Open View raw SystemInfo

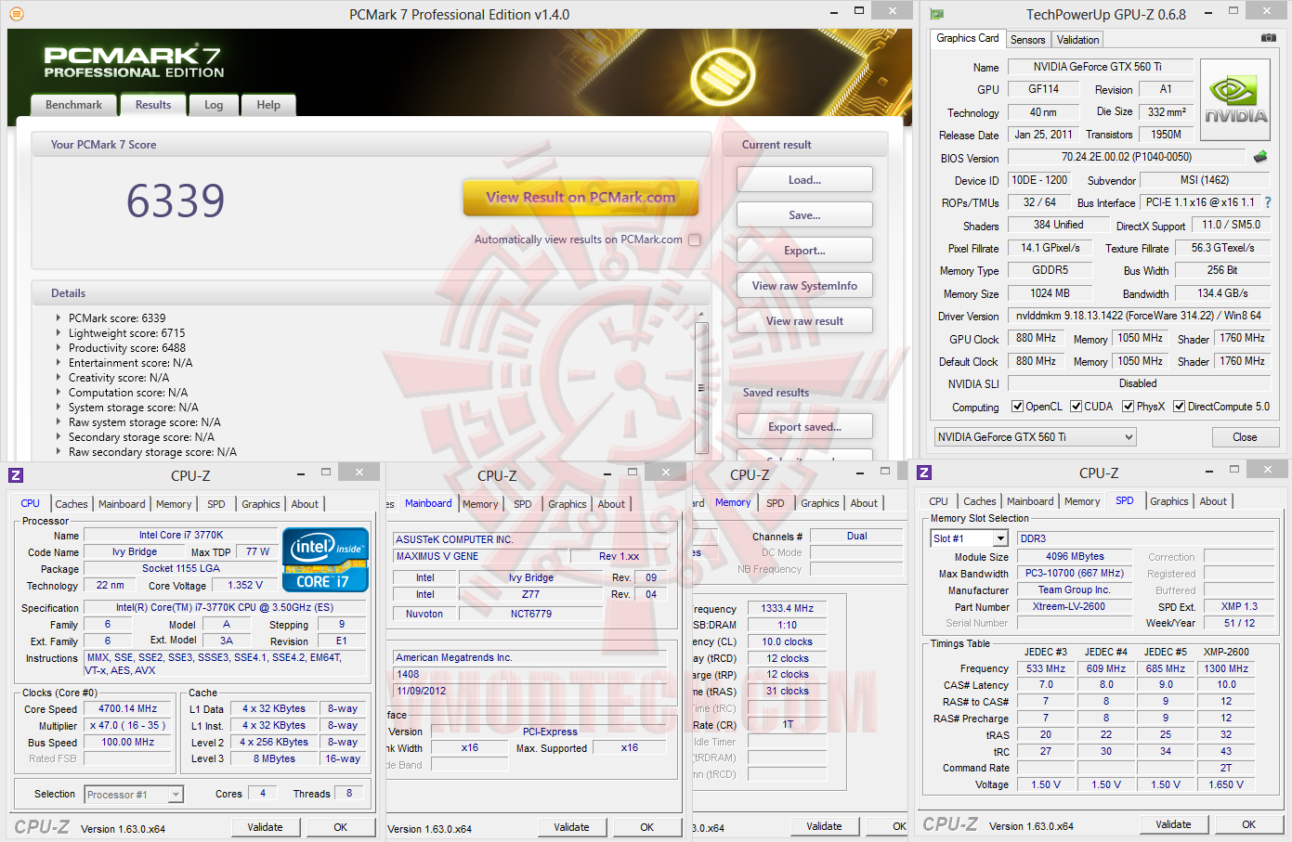(x=804, y=286)
